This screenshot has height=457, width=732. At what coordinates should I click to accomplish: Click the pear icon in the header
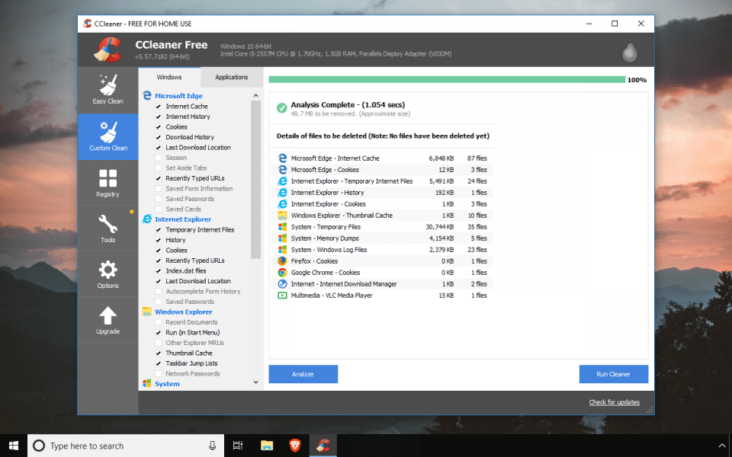click(629, 51)
